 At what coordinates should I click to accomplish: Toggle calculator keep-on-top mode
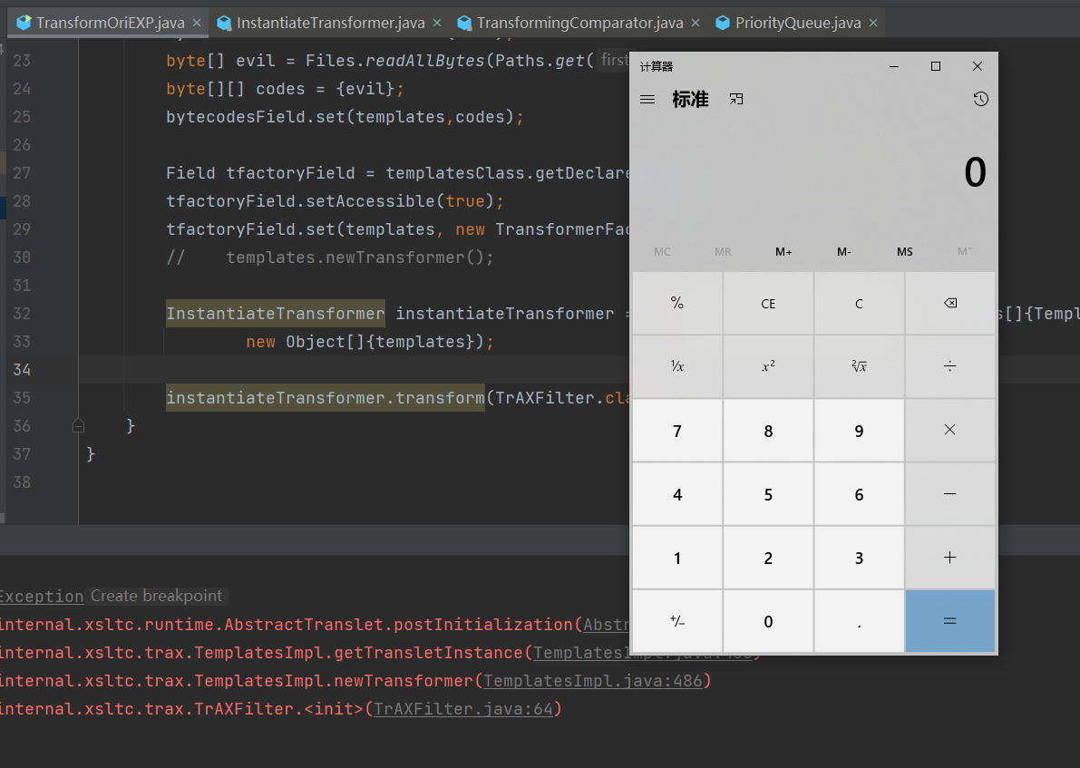pyautogui.click(x=736, y=99)
